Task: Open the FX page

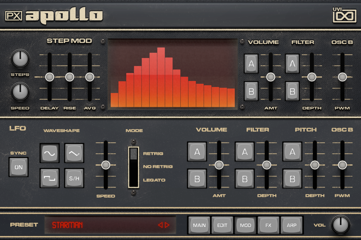Action: (x=268, y=225)
